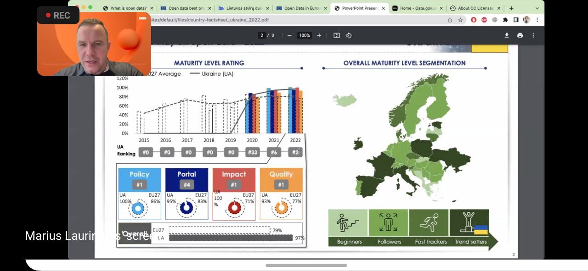Click 'OVERALL MATURITY LEVEL SEGMENTATION' heading

[404, 63]
